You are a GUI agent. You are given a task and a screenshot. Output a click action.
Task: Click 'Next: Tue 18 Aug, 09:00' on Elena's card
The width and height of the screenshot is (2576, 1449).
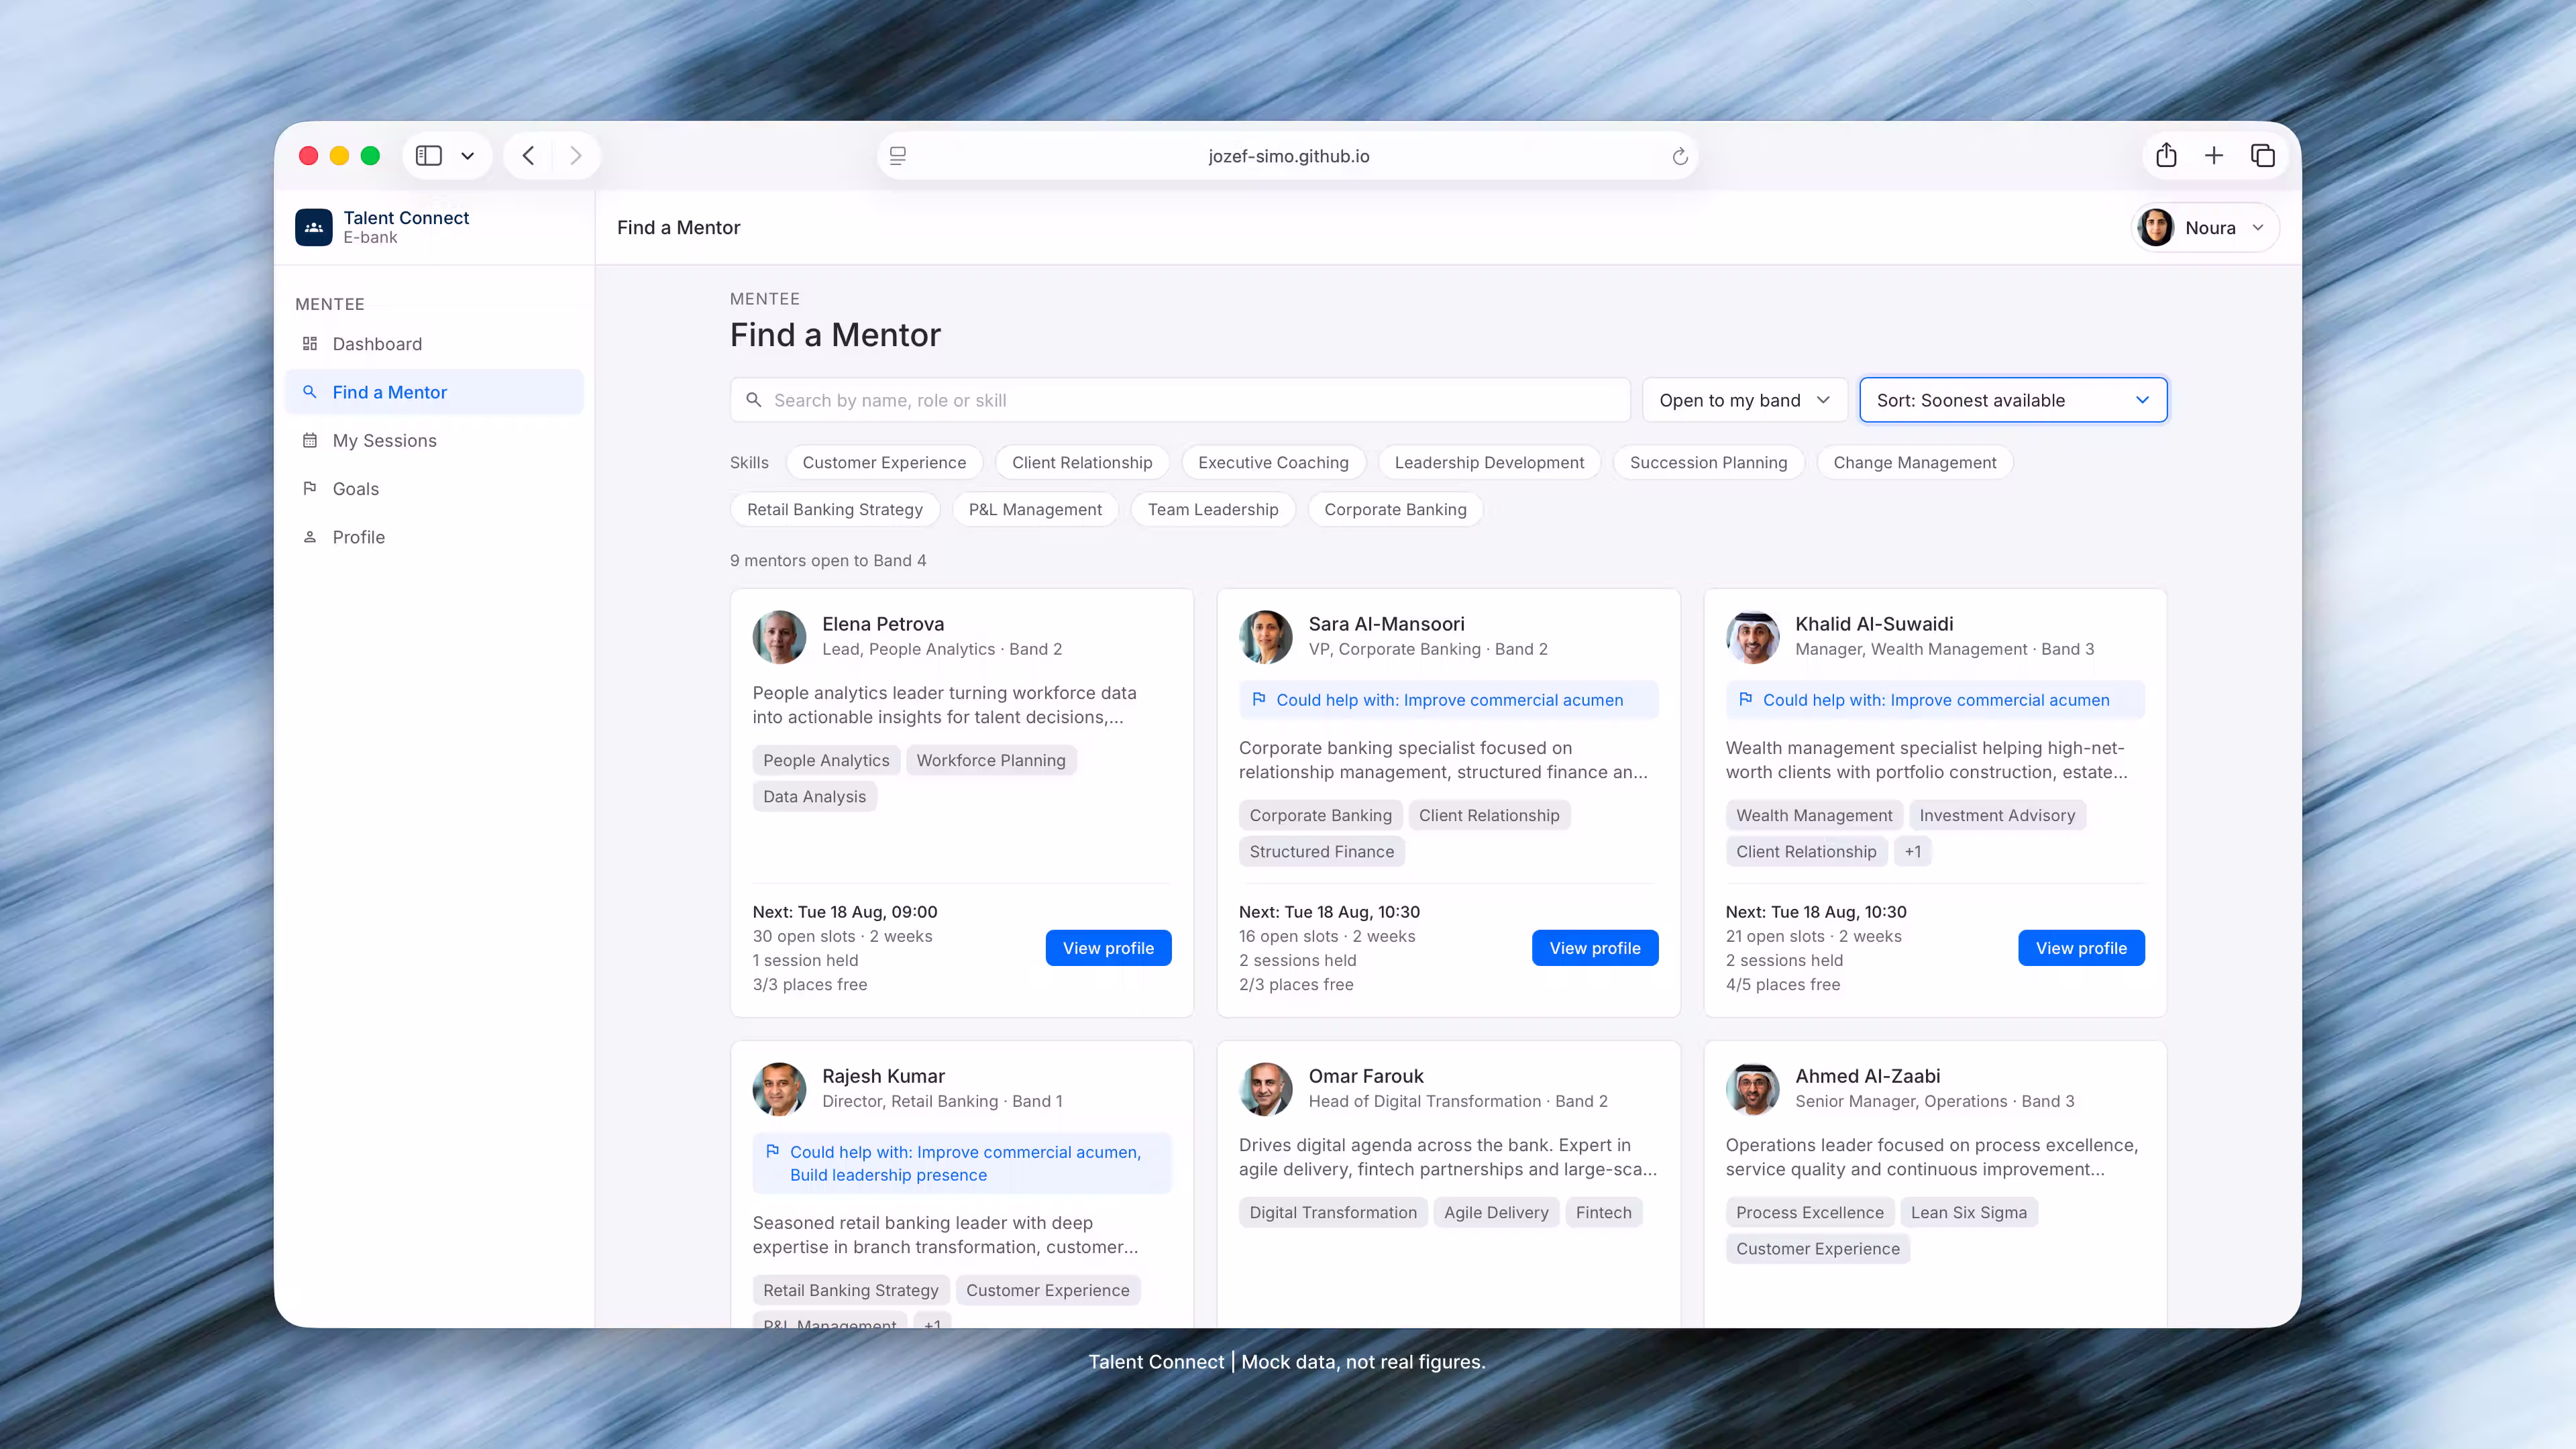[x=845, y=912]
